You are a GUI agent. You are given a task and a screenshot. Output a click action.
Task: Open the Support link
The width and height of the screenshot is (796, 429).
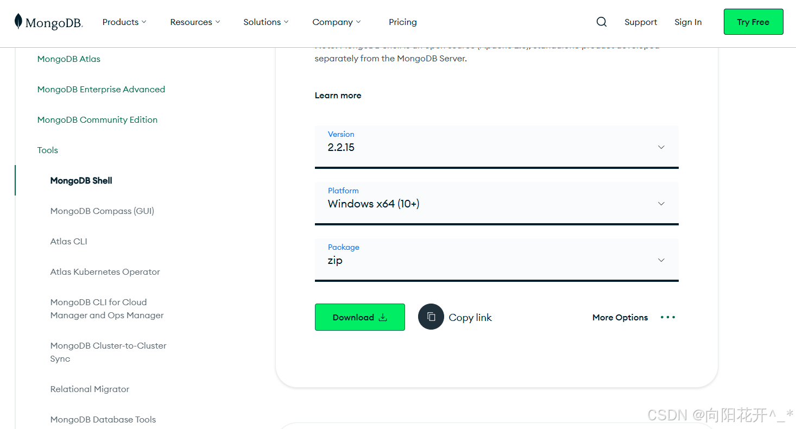click(x=641, y=22)
